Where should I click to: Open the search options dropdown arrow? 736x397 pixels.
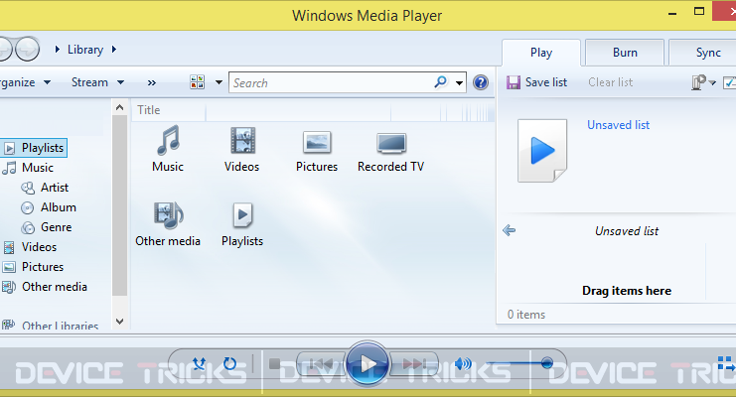coord(459,83)
